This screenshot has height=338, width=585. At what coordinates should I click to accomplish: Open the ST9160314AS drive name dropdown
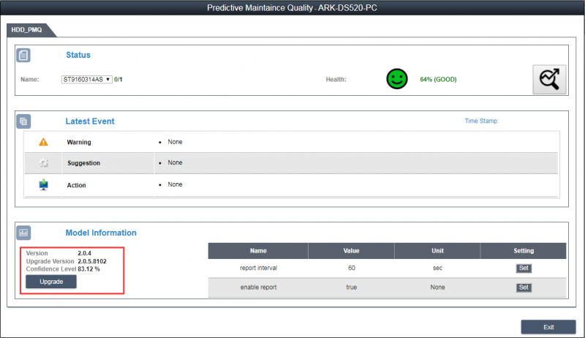pyautogui.click(x=86, y=79)
